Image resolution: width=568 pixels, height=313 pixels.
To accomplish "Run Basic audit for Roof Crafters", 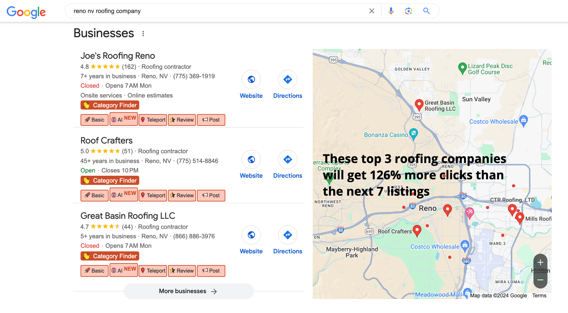I will pyautogui.click(x=95, y=195).
